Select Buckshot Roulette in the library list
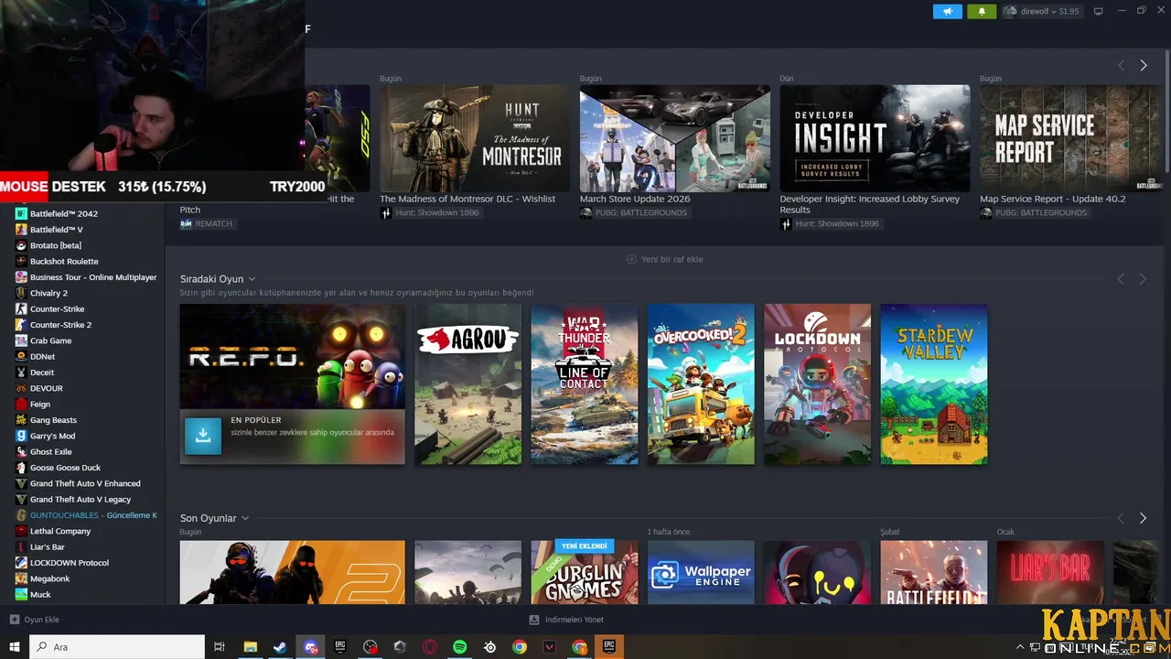 point(64,261)
